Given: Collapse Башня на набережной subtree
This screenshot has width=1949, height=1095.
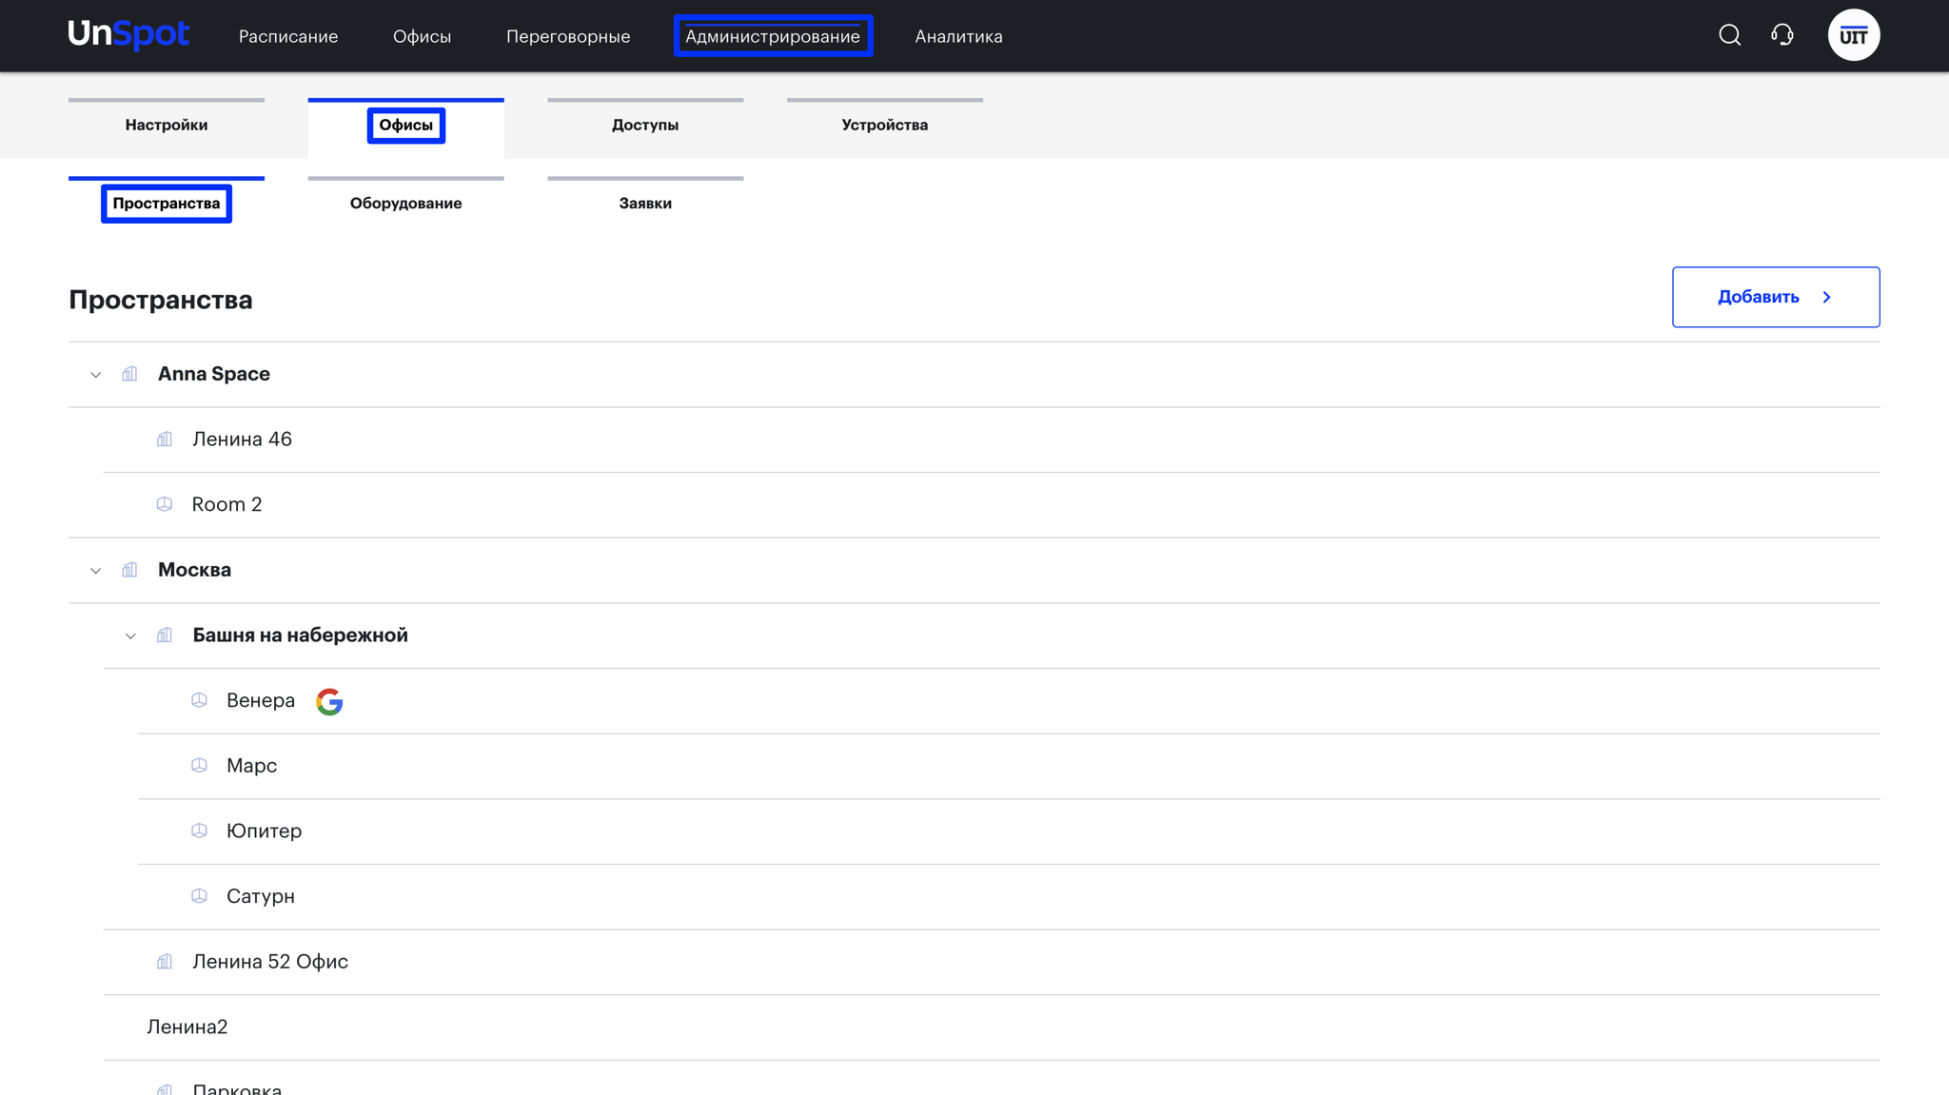Looking at the screenshot, I should [130, 636].
